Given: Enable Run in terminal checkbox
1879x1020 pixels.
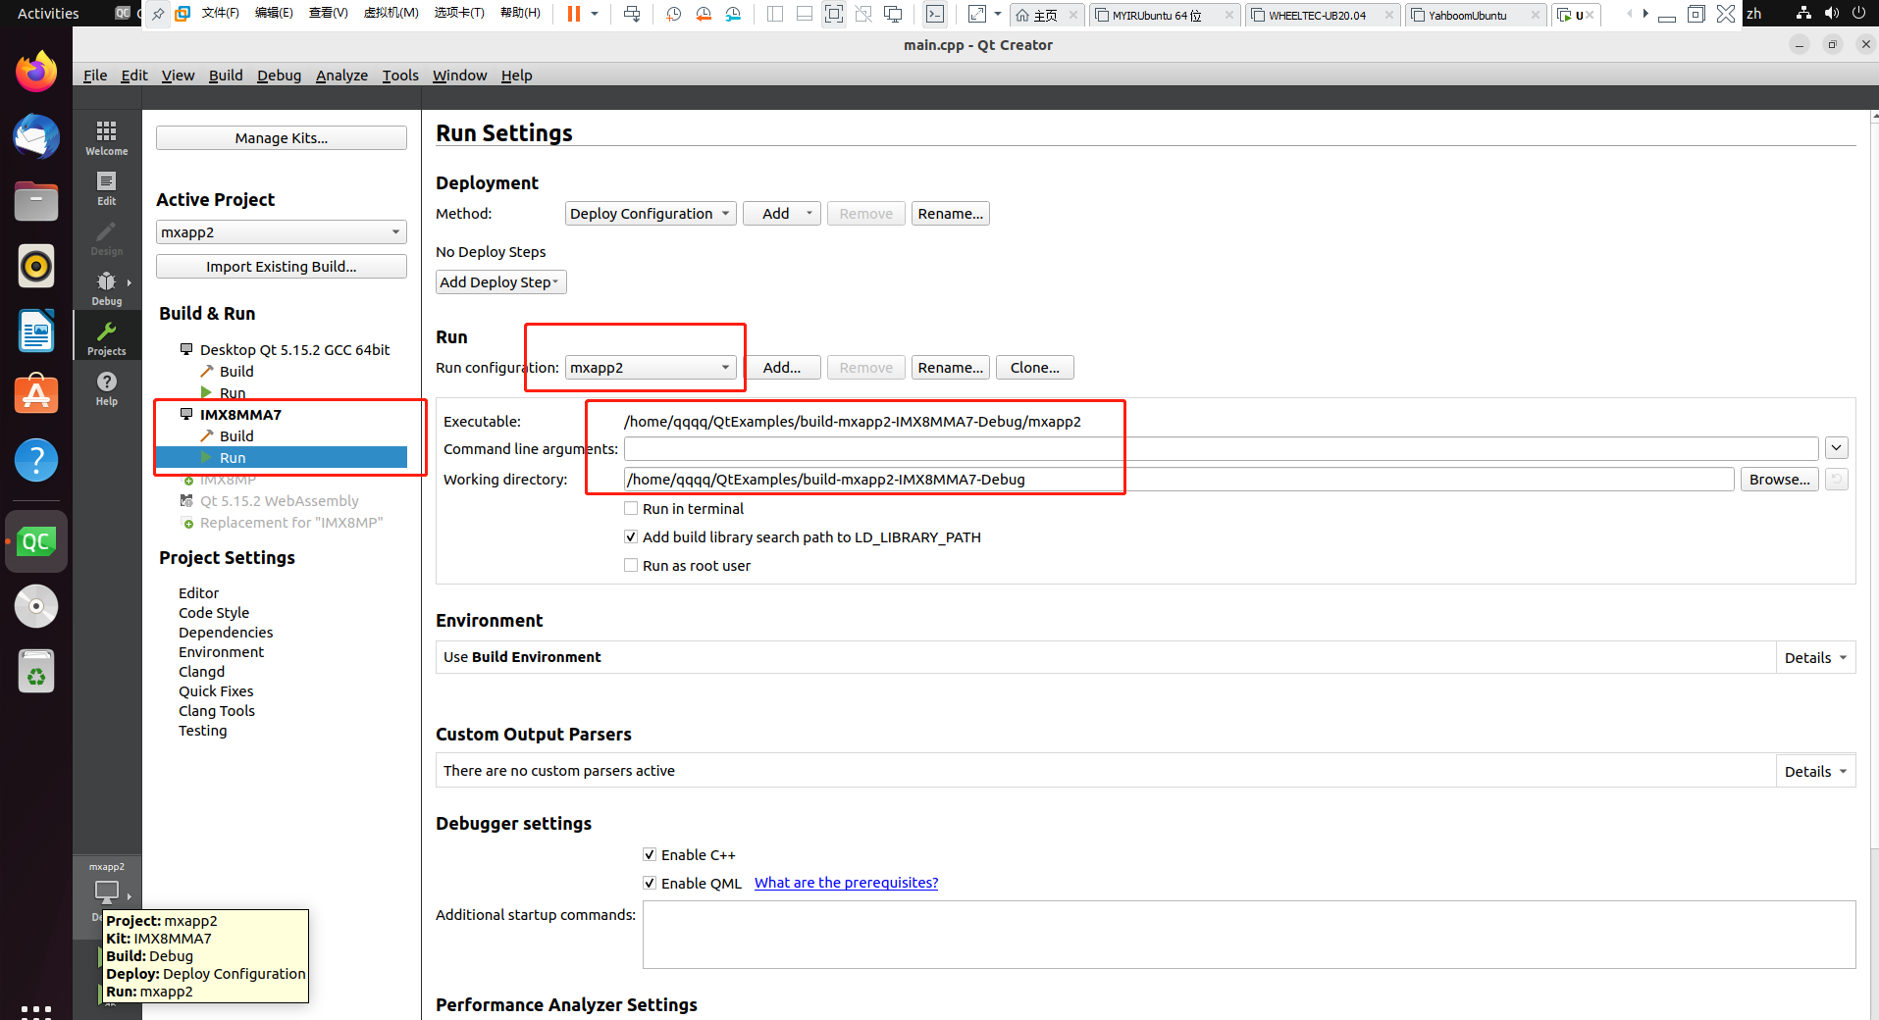Looking at the screenshot, I should [631, 508].
